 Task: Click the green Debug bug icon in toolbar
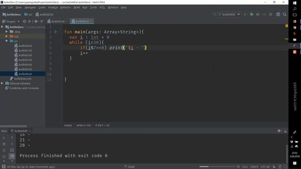coord(251,15)
